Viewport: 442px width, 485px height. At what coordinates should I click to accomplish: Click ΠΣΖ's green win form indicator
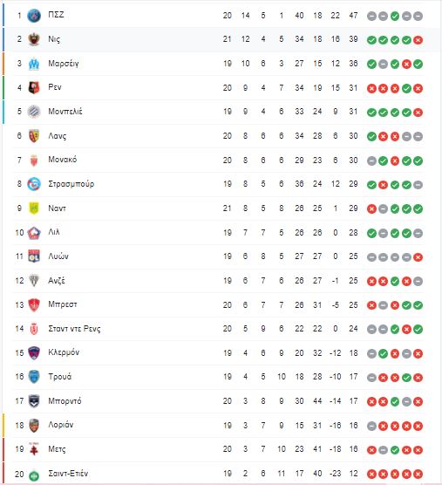click(395, 16)
